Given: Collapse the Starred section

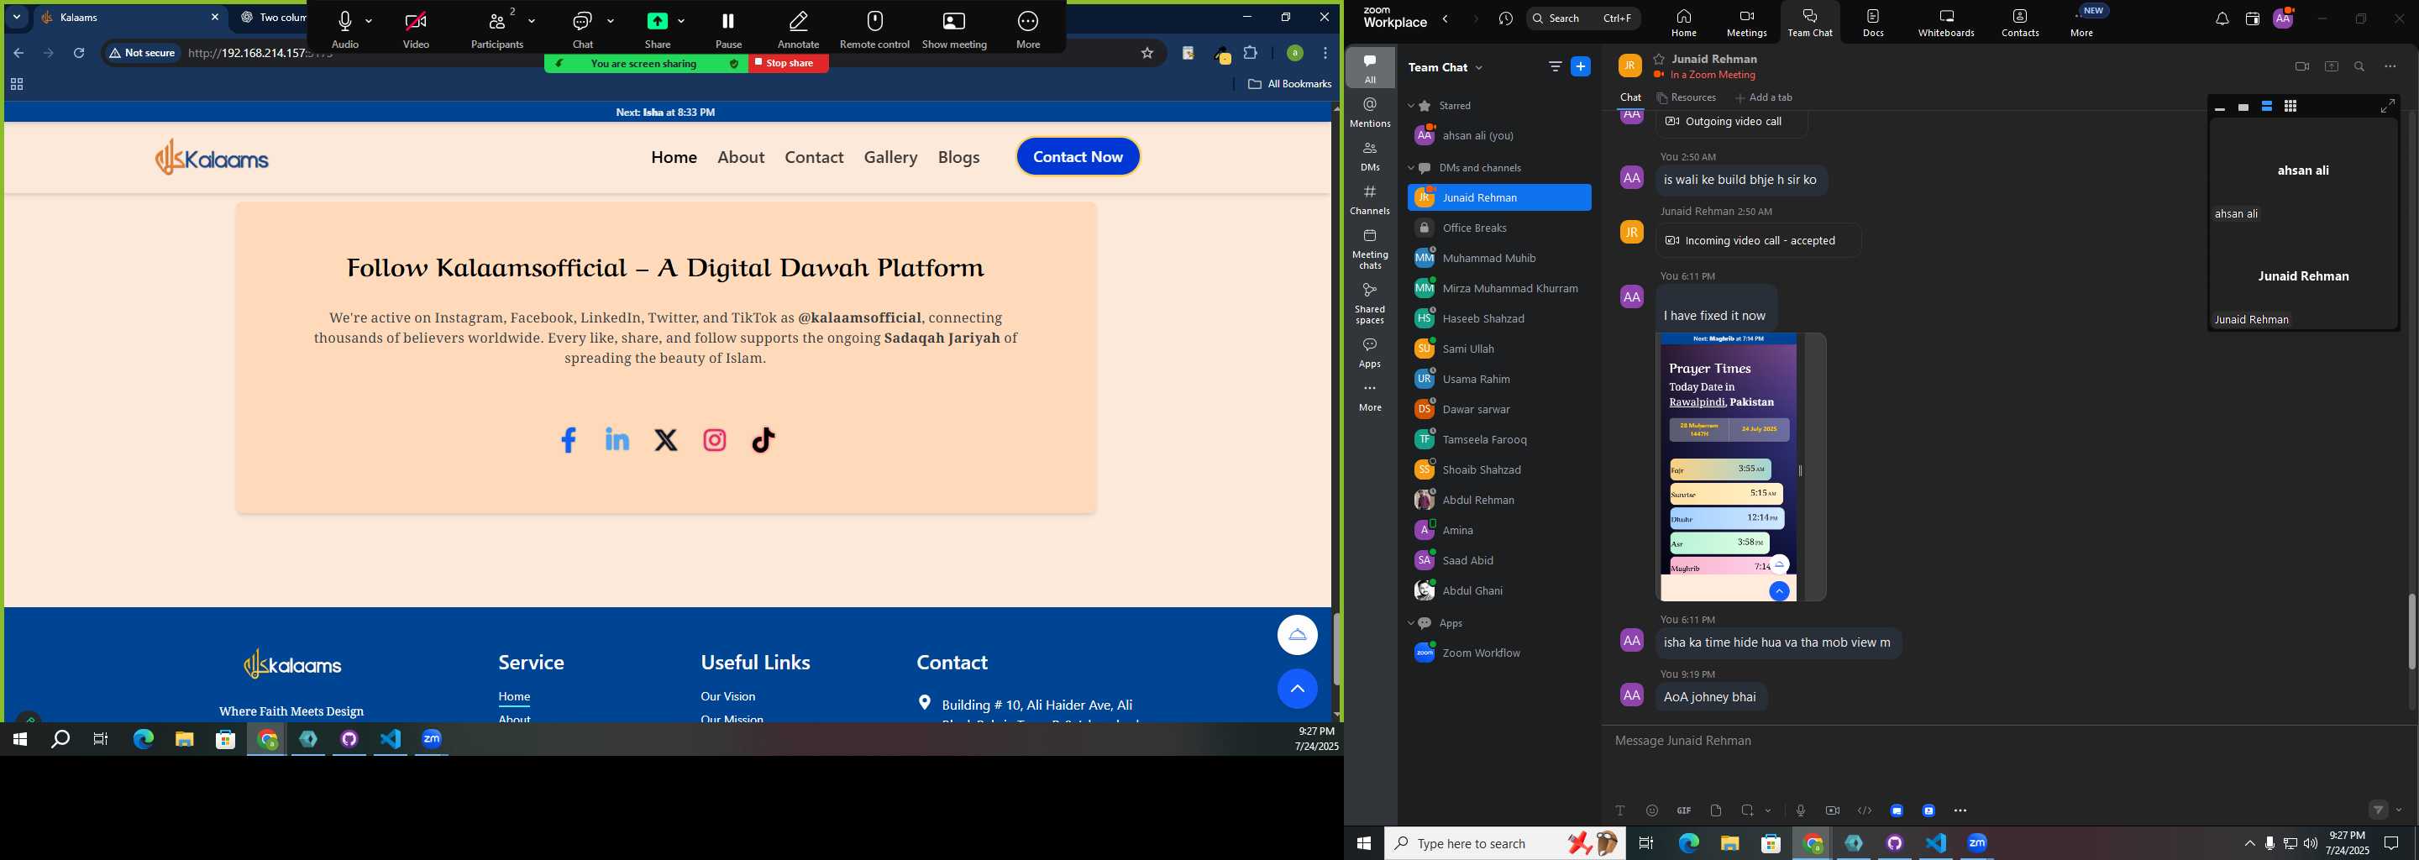Looking at the screenshot, I should tap(1410, 106).
